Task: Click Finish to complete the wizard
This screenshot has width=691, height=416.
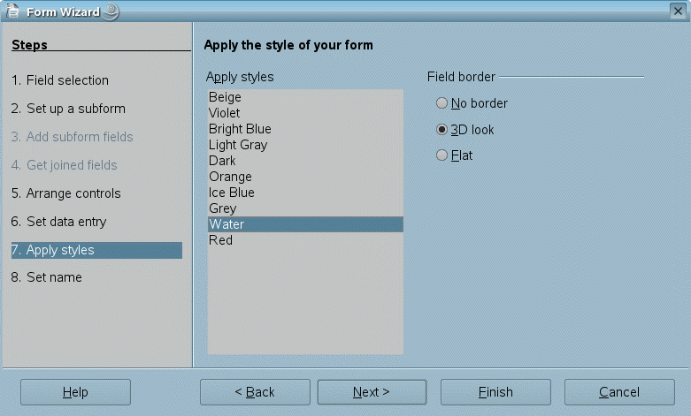Action: [495, 392]
